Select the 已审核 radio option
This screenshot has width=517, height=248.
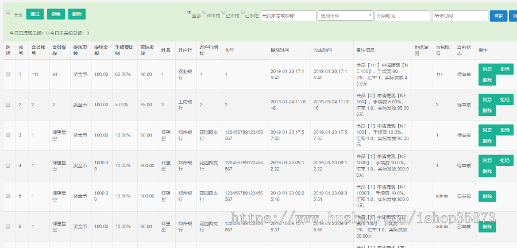[x=223, y=12]
